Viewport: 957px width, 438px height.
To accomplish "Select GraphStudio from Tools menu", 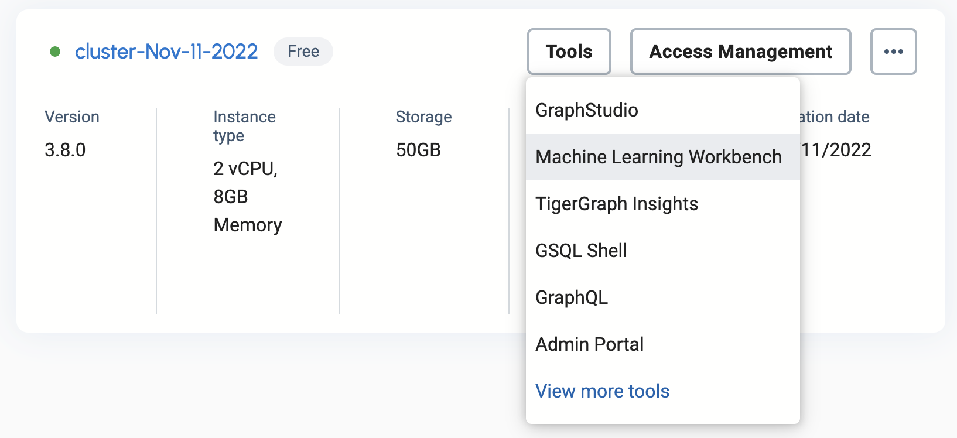I will coord(663,110).
